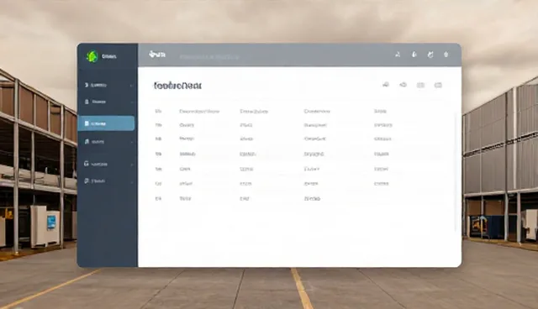Image resolution: width=538 pixels, height=309 pixels.
Task: Click the last icon at the gray header's right
Action: 446,54
